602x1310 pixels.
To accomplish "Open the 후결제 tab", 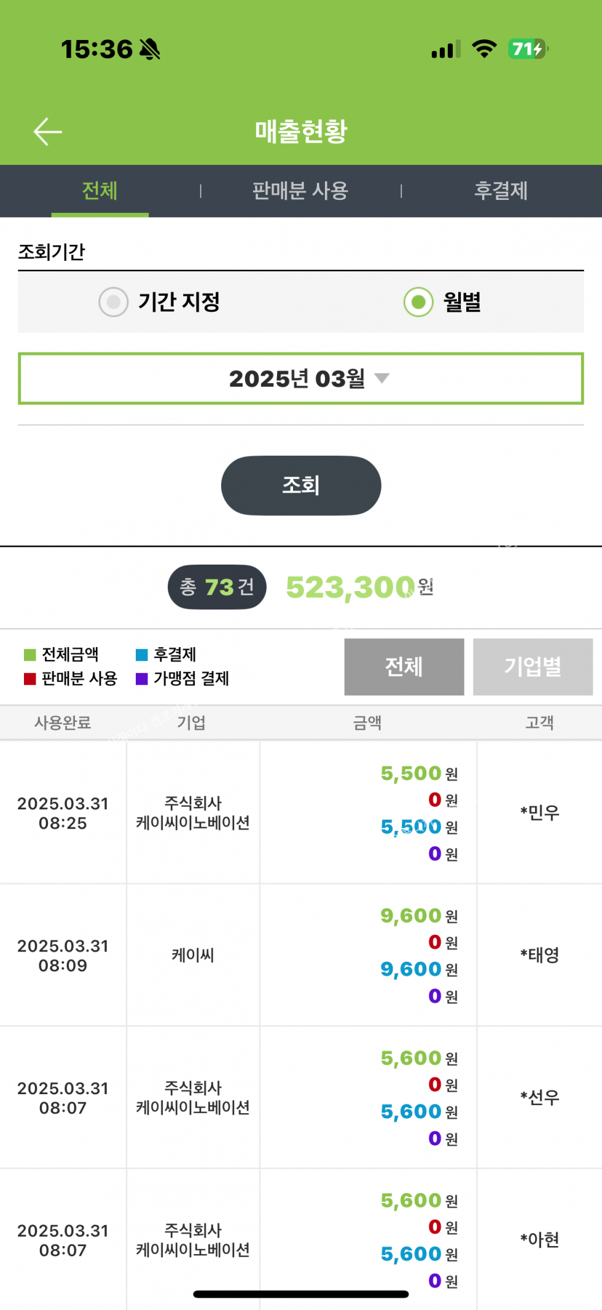I will (501, 191).
